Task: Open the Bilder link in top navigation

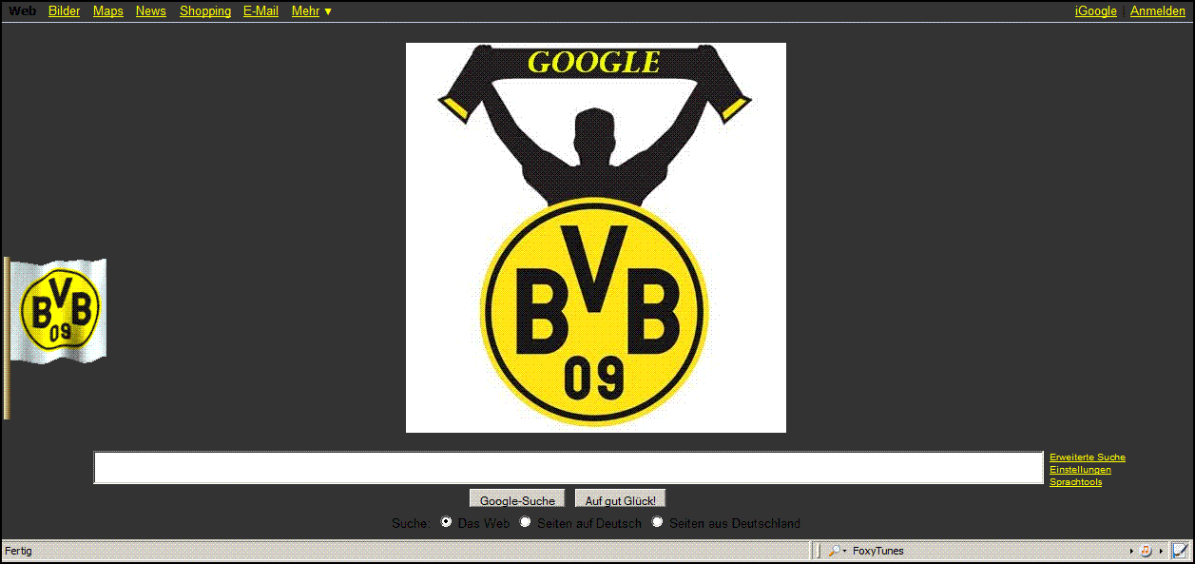Action: (64, 11)
